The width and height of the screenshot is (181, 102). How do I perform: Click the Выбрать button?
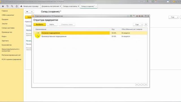point(40,25)
